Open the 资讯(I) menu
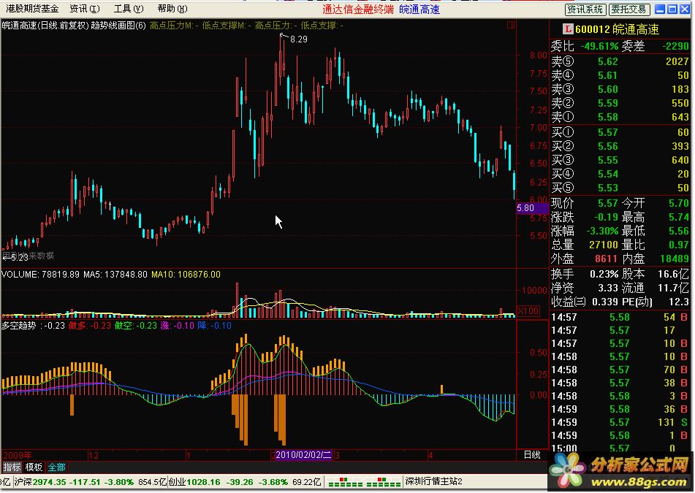The width and height of the screenshot is (695, 493). 85,9
